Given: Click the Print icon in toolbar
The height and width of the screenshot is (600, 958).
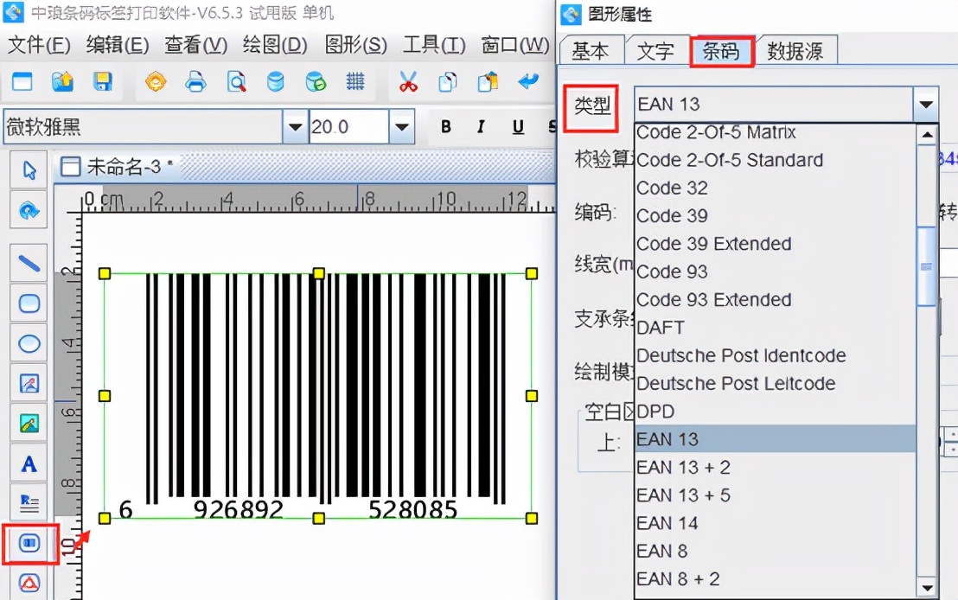Looking at the screenshot, I should coord(195,81).
